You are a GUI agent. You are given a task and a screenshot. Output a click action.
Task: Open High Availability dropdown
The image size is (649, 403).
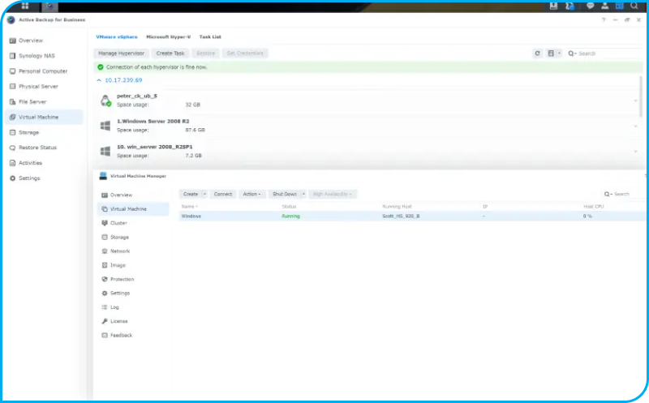(333, 194)
